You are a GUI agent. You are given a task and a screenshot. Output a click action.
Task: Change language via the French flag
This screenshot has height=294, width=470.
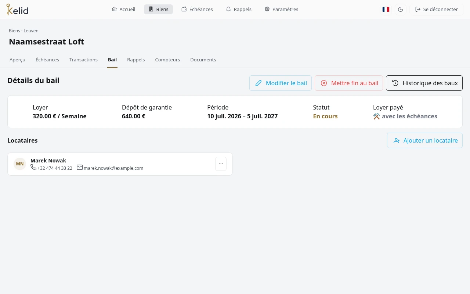[386, 10]
